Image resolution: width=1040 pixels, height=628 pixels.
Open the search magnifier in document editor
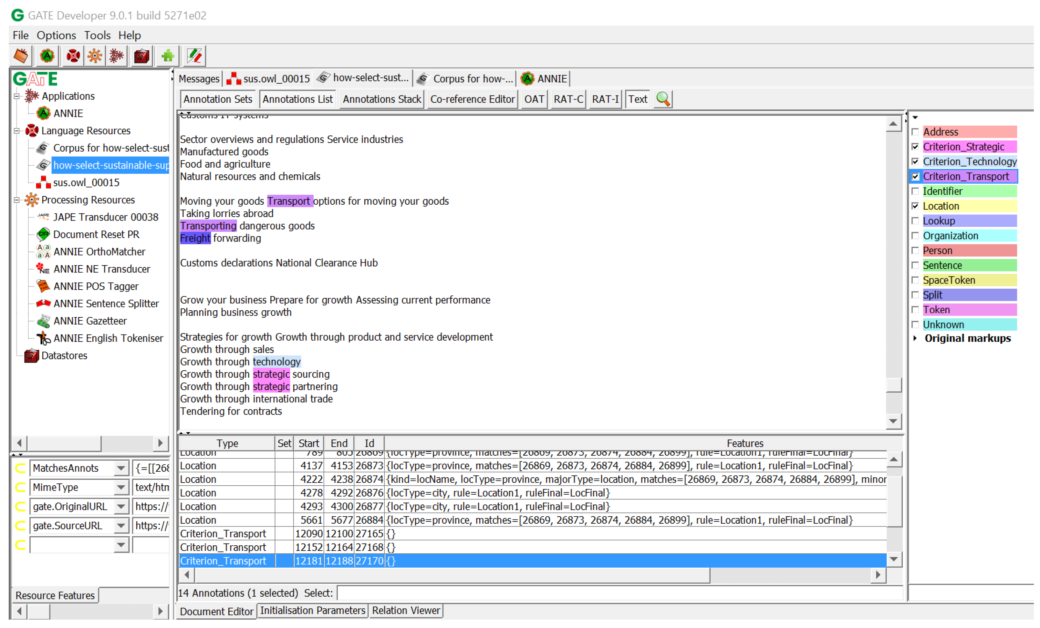pyautogui.click(x=663, y=99)
